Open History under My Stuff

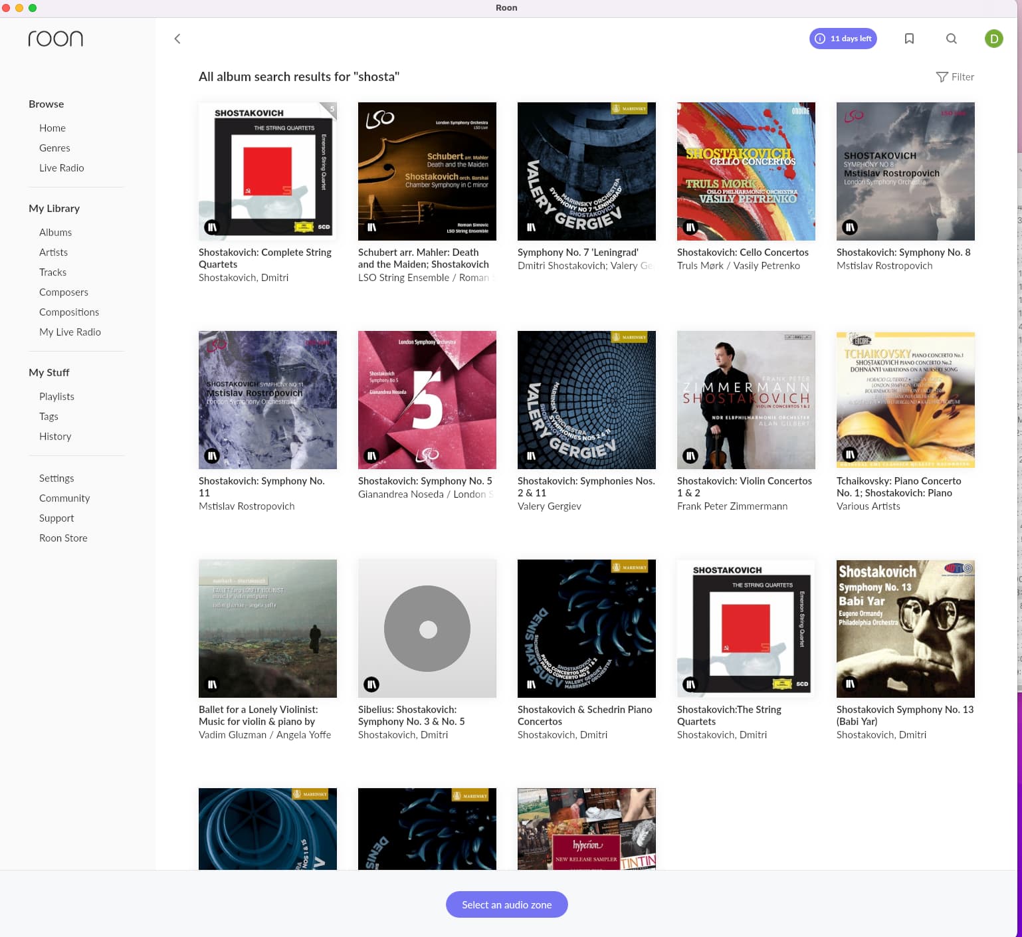pyautogui.click(x=55, y=437)
